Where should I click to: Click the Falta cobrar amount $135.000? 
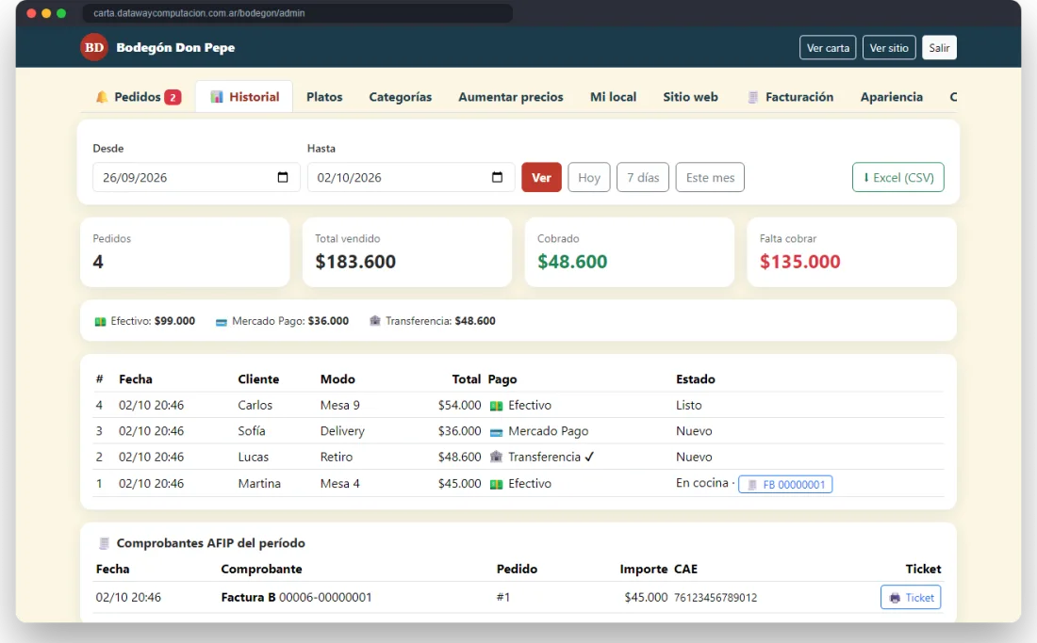[x=800, y=262]
